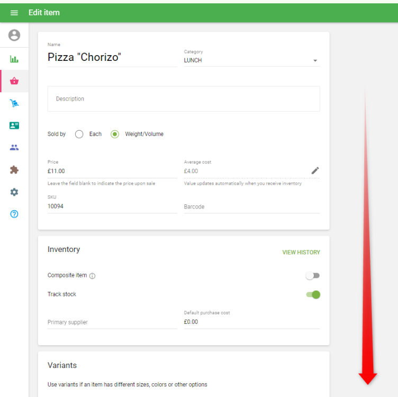Select the Weight/Volume sold-by option

pyautogui.click(x=115, y=134)
